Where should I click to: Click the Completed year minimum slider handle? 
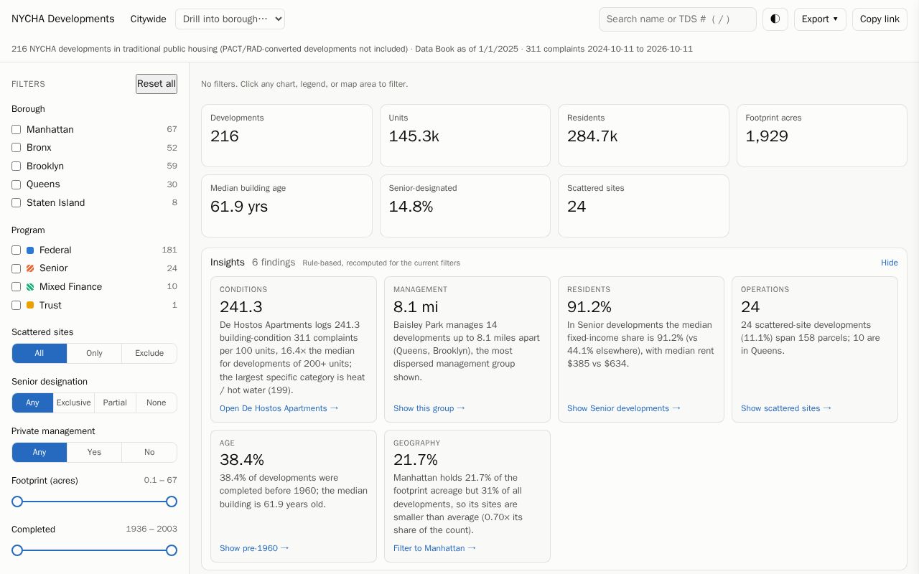pyautogui.click(x=17, y=550)
